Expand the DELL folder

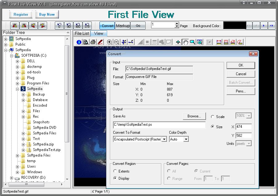[x=17, y=61]
